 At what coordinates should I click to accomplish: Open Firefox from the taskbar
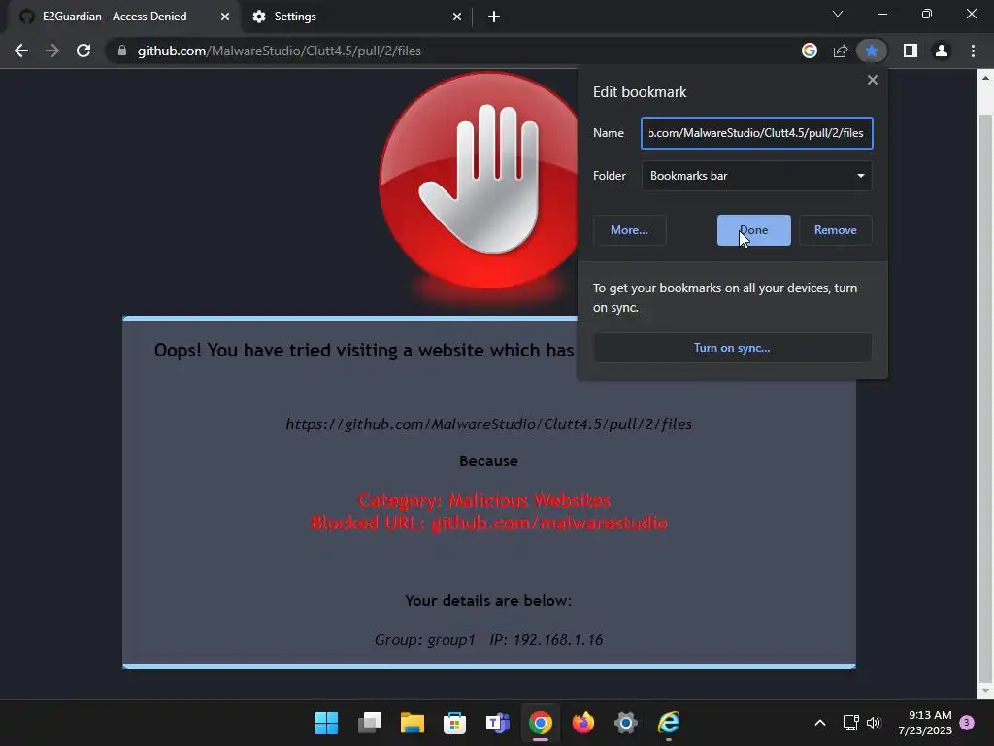point(582,723)
